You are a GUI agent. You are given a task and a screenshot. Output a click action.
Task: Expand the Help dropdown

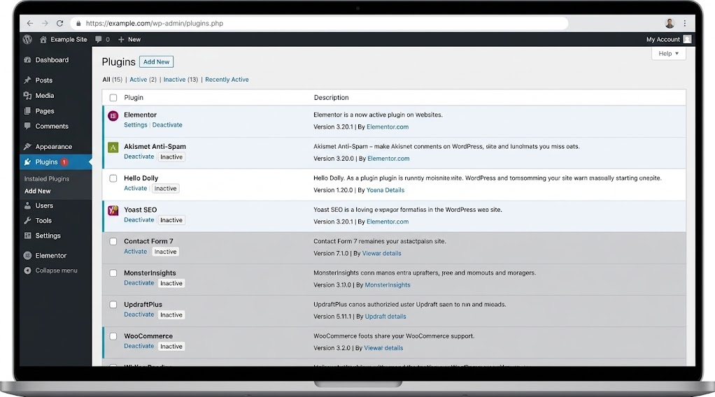(x=669, y=54)
